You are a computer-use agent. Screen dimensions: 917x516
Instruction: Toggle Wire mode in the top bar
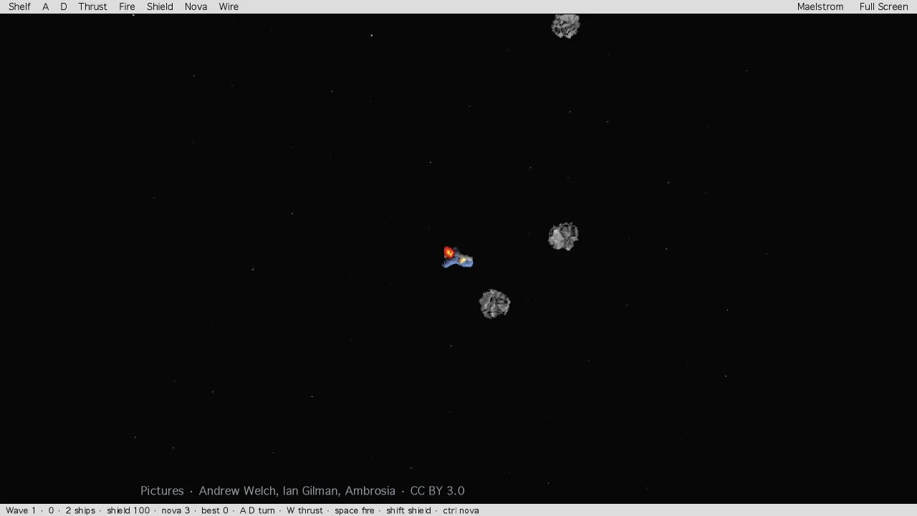pos(229,6)
